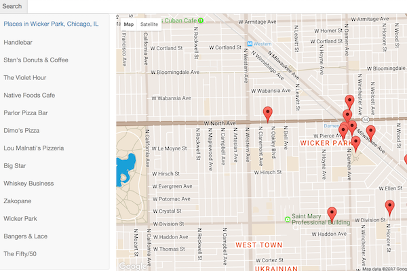
Task: Choose Zakopane from the list
Action: pos(18,201)
